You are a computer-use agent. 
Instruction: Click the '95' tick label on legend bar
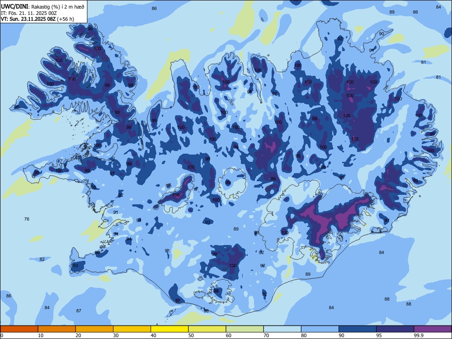coord(379,335)
